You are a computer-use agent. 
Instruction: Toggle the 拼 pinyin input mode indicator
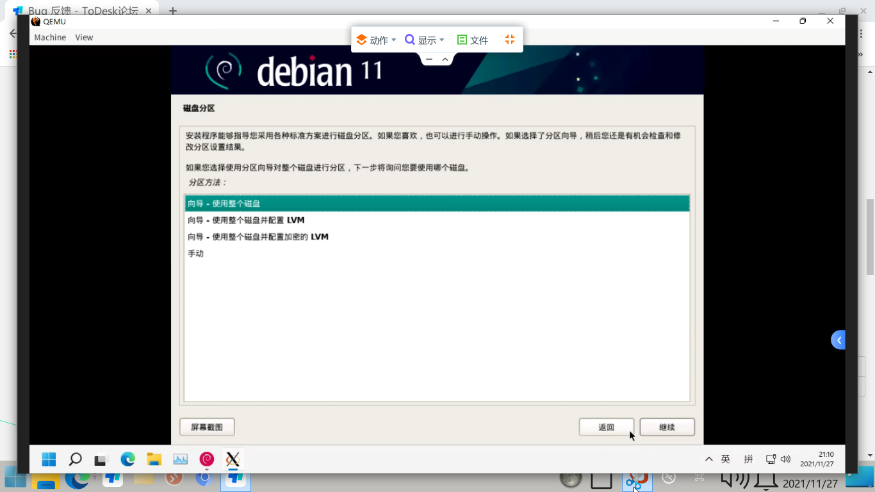748,459
